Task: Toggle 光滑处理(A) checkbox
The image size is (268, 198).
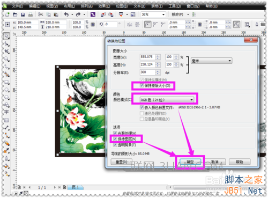Action: pos(115,133)
